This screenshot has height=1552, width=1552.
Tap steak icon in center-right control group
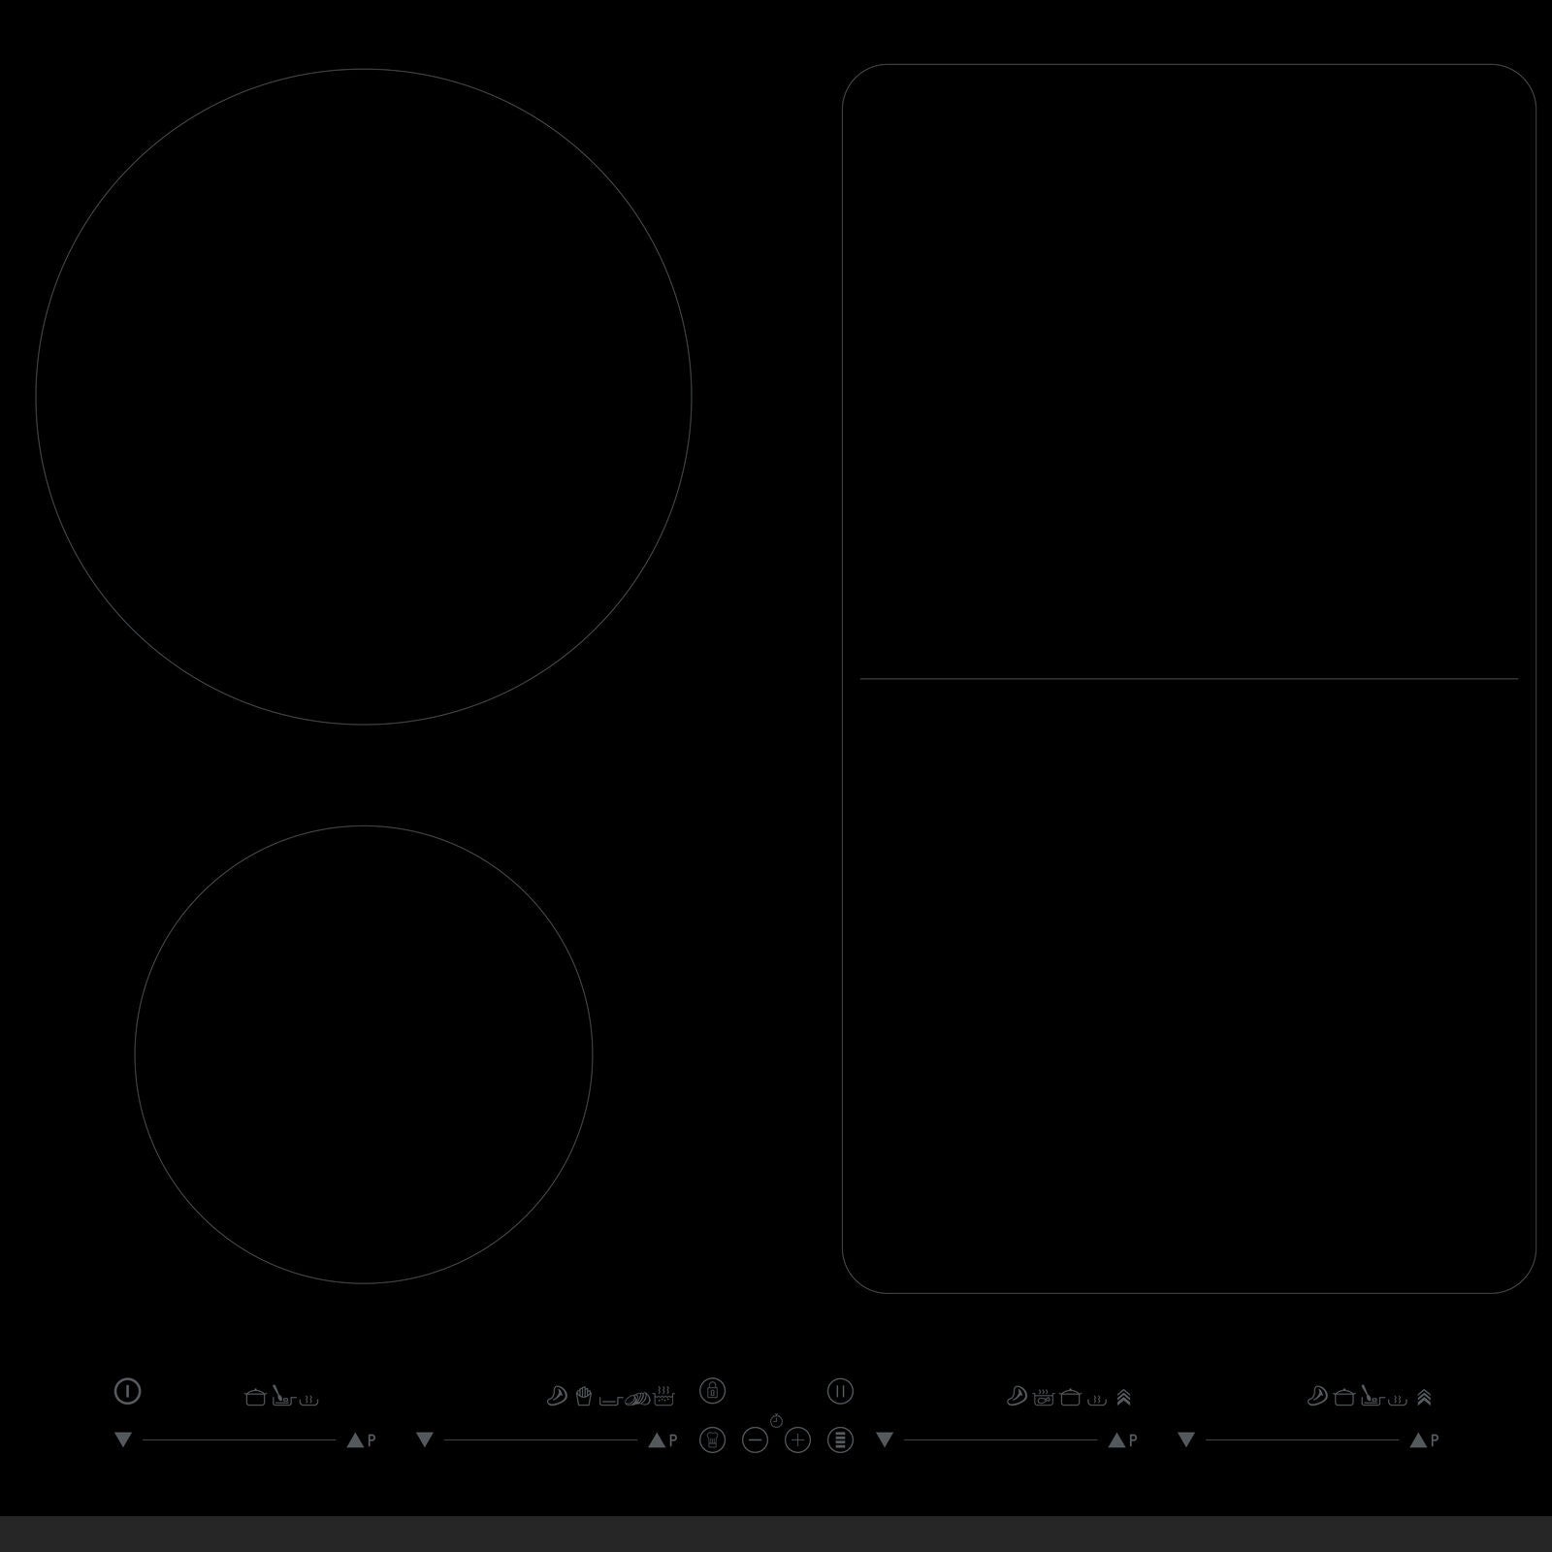[1017, 1396]
